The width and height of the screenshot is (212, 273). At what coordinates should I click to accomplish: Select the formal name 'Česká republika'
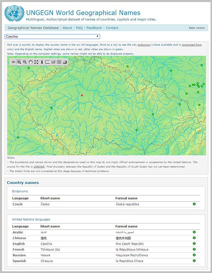127,204
